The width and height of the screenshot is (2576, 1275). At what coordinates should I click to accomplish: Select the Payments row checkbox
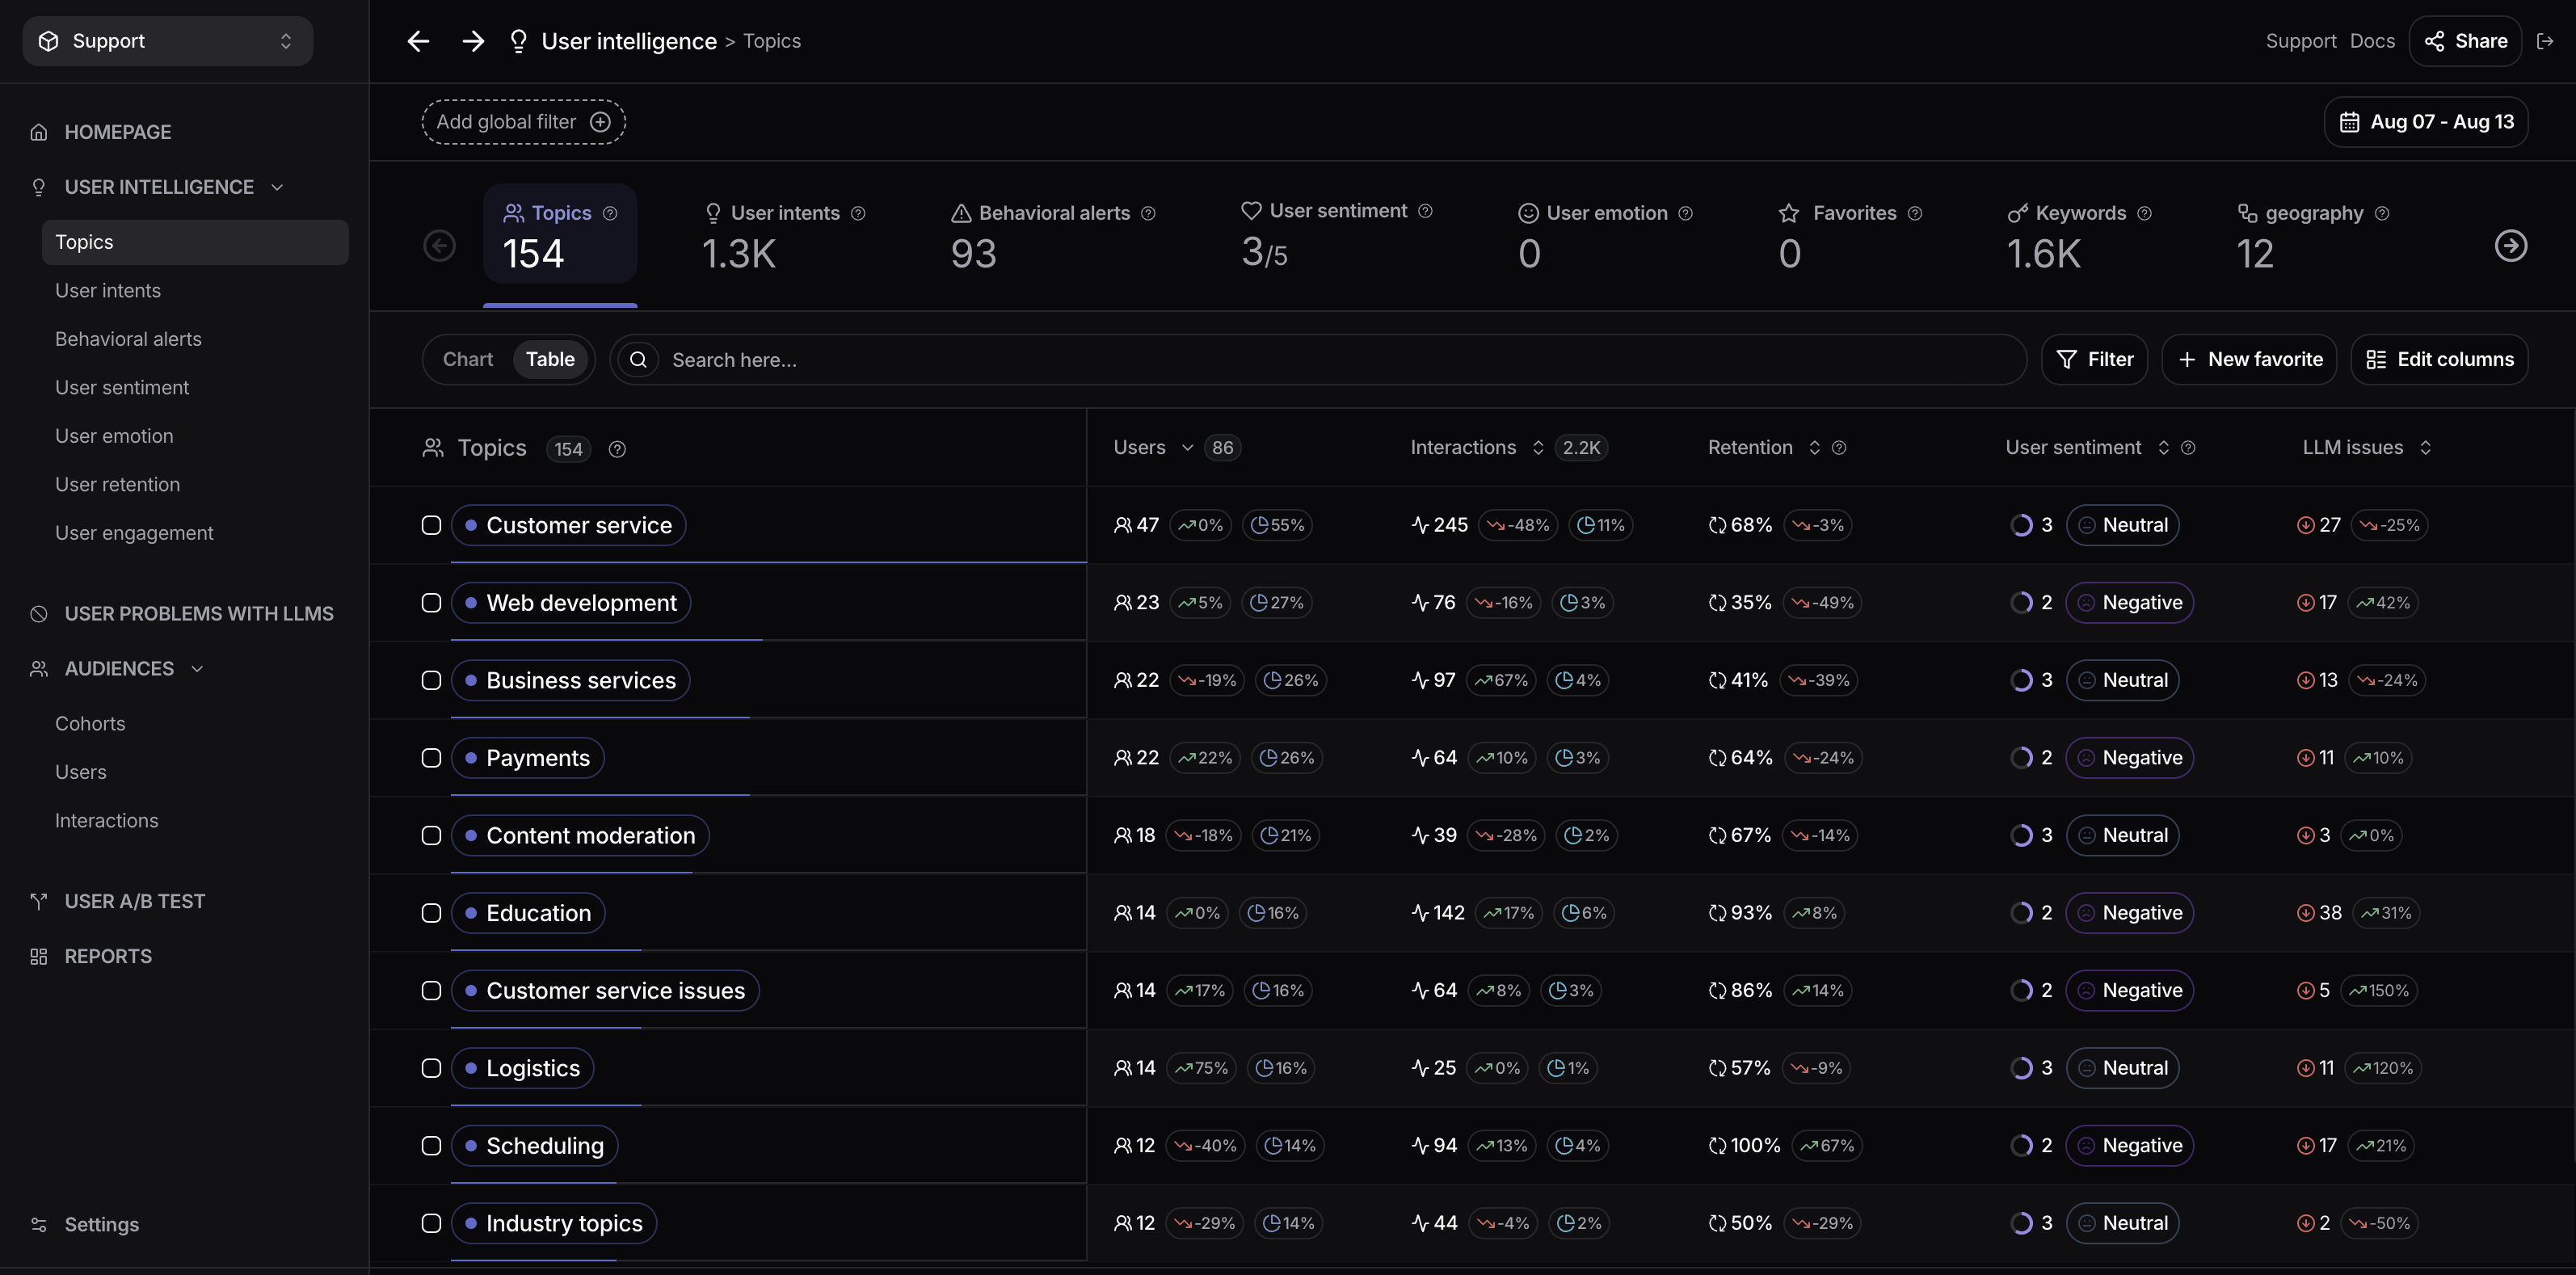(431, 758)
